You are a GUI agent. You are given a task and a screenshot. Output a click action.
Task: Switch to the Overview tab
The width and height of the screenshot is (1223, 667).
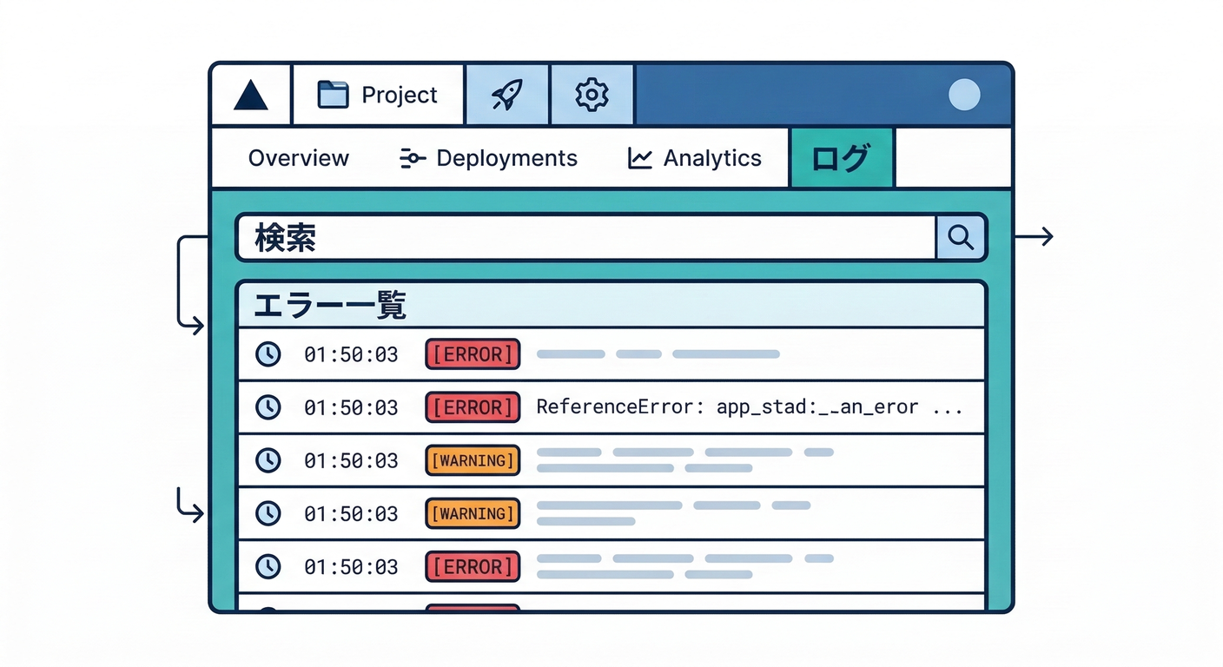coord(299,158)
